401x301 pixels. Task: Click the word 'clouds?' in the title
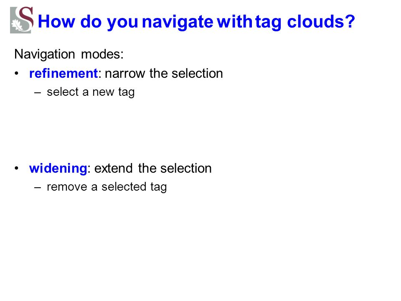point(321,21)
